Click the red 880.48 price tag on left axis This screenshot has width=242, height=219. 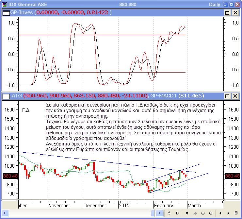[x=10, y=176]
